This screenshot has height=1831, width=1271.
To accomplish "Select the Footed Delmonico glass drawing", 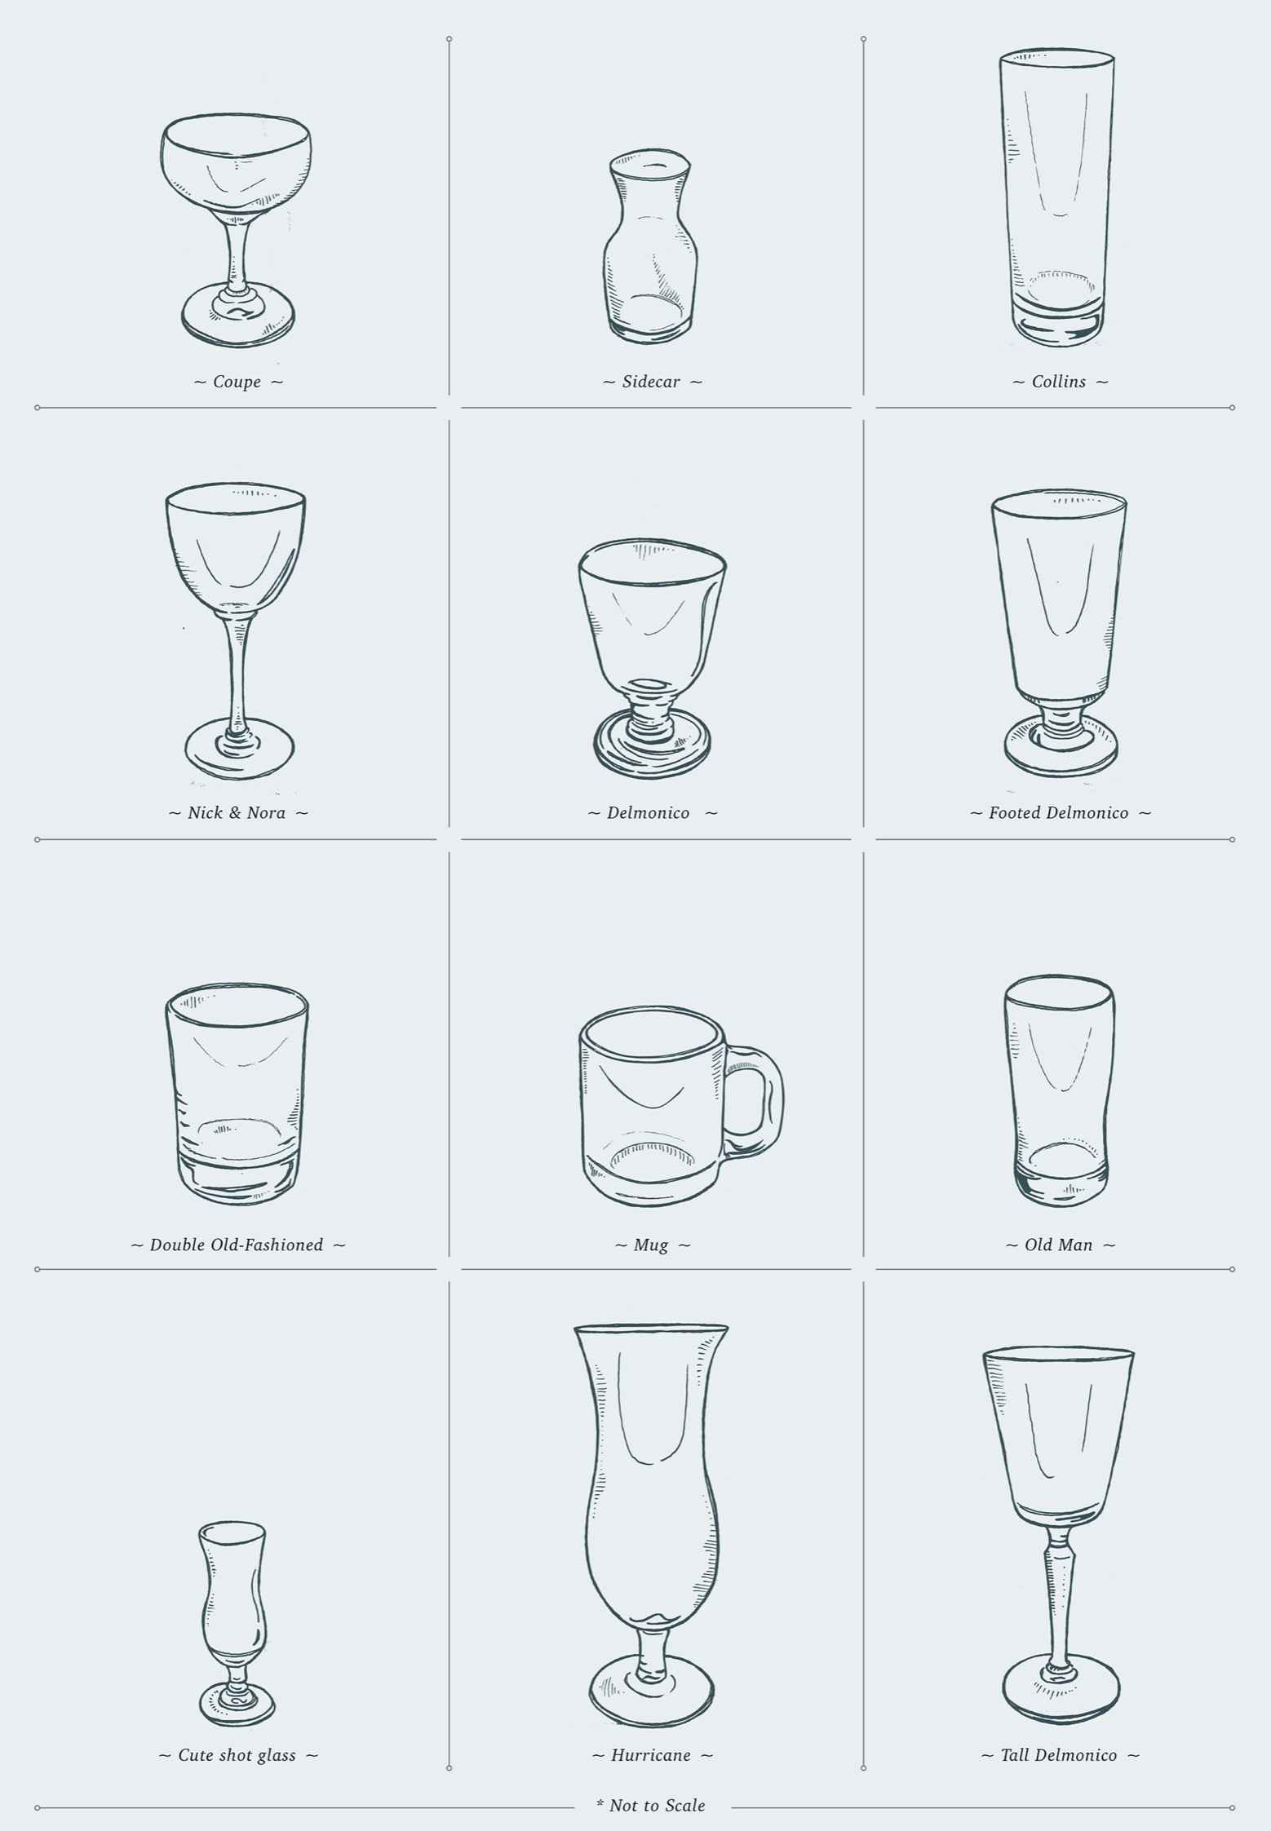I will click(x=1060, y=635).
